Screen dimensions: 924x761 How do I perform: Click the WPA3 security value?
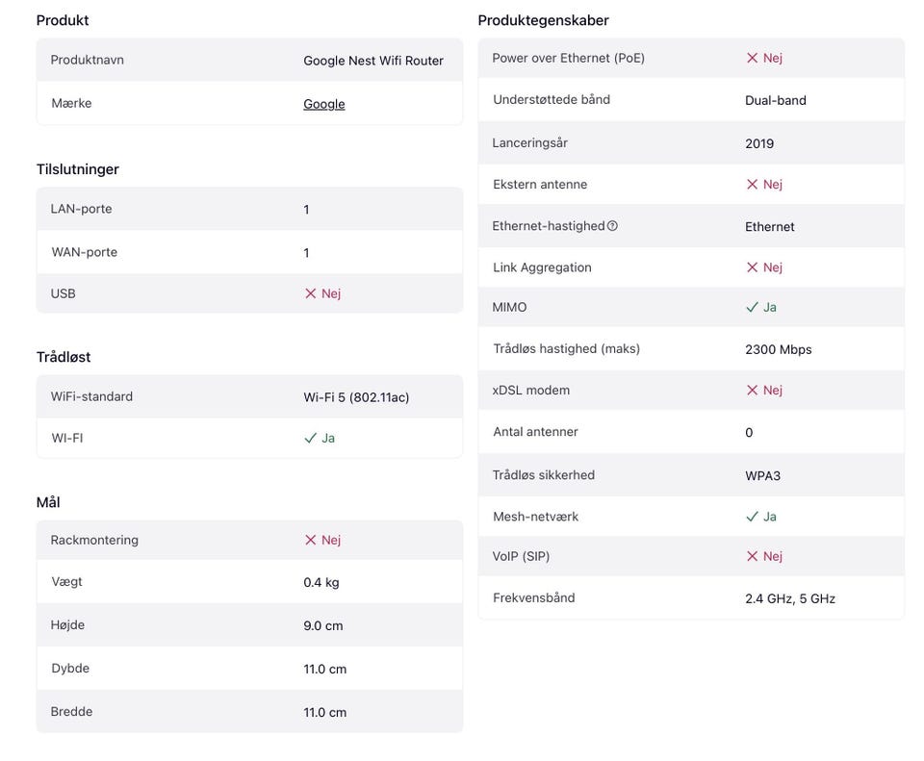click(762, 475)
